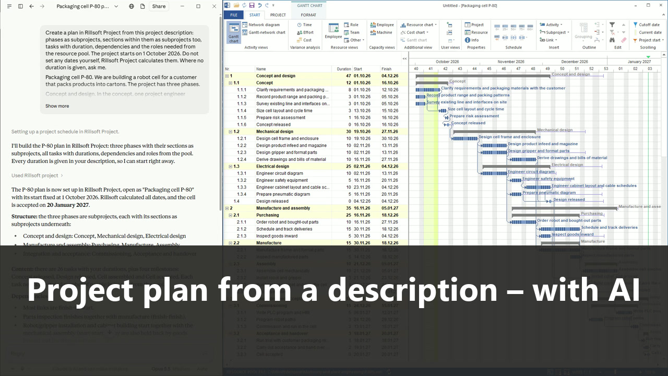
Task: Open the Role resource view
Action: (351, 25)
